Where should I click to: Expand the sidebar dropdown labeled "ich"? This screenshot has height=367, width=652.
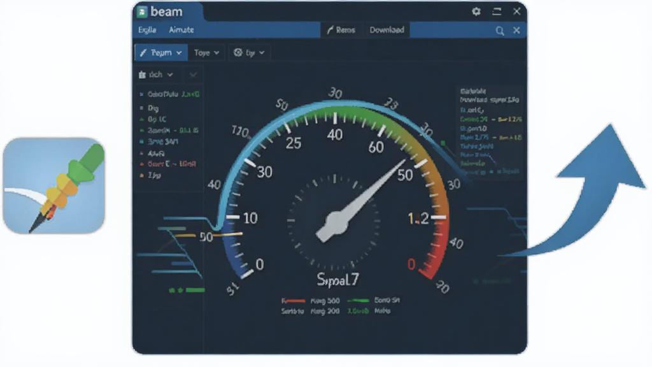point(155,75)
